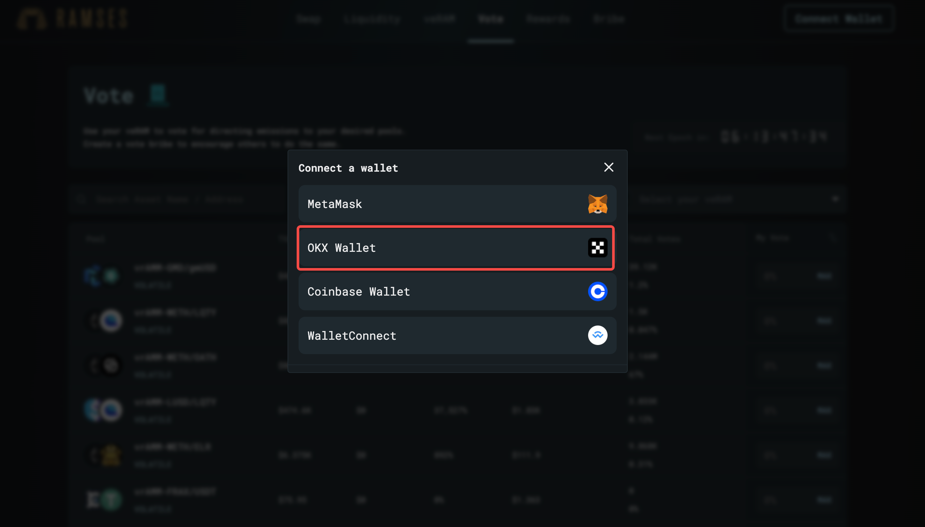Pick the MetaMask text label
Viewport: 925px width, 527px height.
pos(334,204)
